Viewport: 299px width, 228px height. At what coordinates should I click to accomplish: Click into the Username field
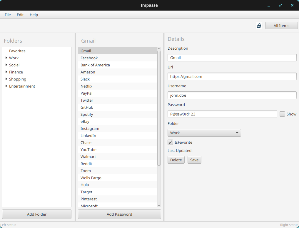[232, 95]
